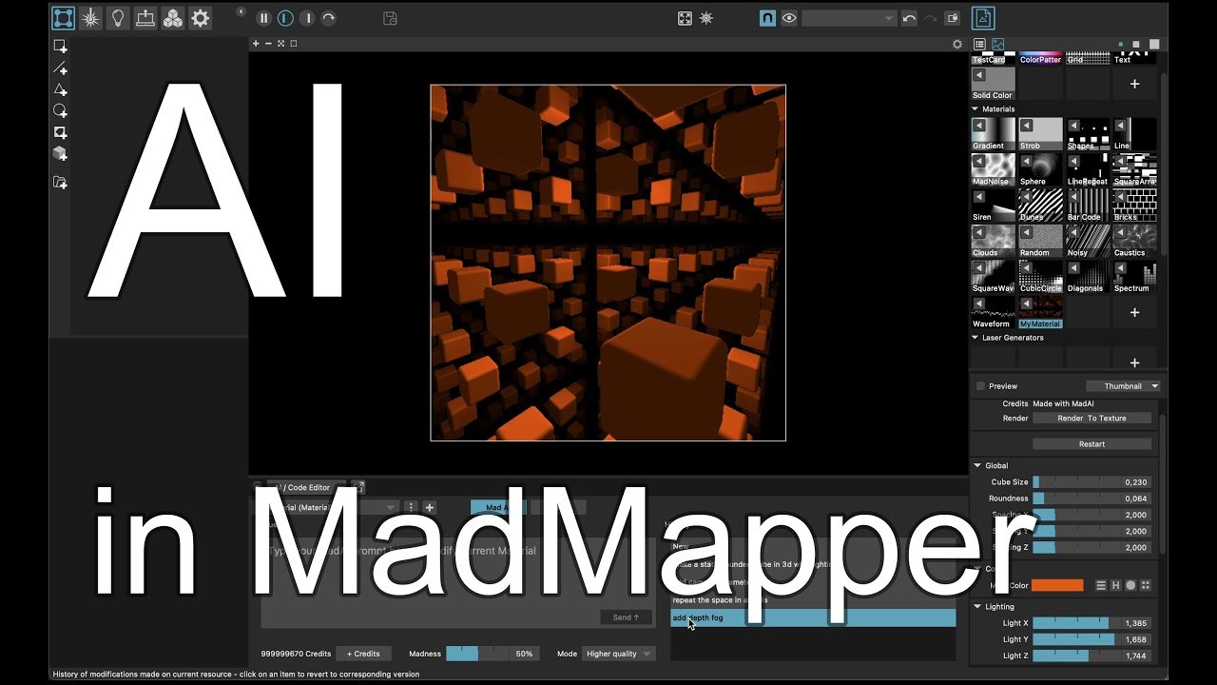Fit view using the viewport fit icon
The width and height of the screenshot is (1217, 685).
pos(280,44)
